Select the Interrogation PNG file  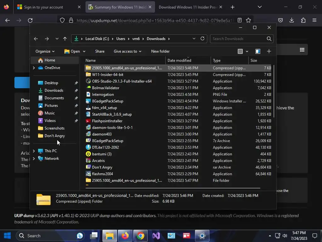click(178, 95)
